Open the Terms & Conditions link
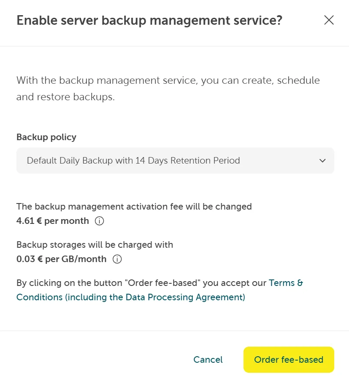This screenshot has height=384, width=349. 286,282
